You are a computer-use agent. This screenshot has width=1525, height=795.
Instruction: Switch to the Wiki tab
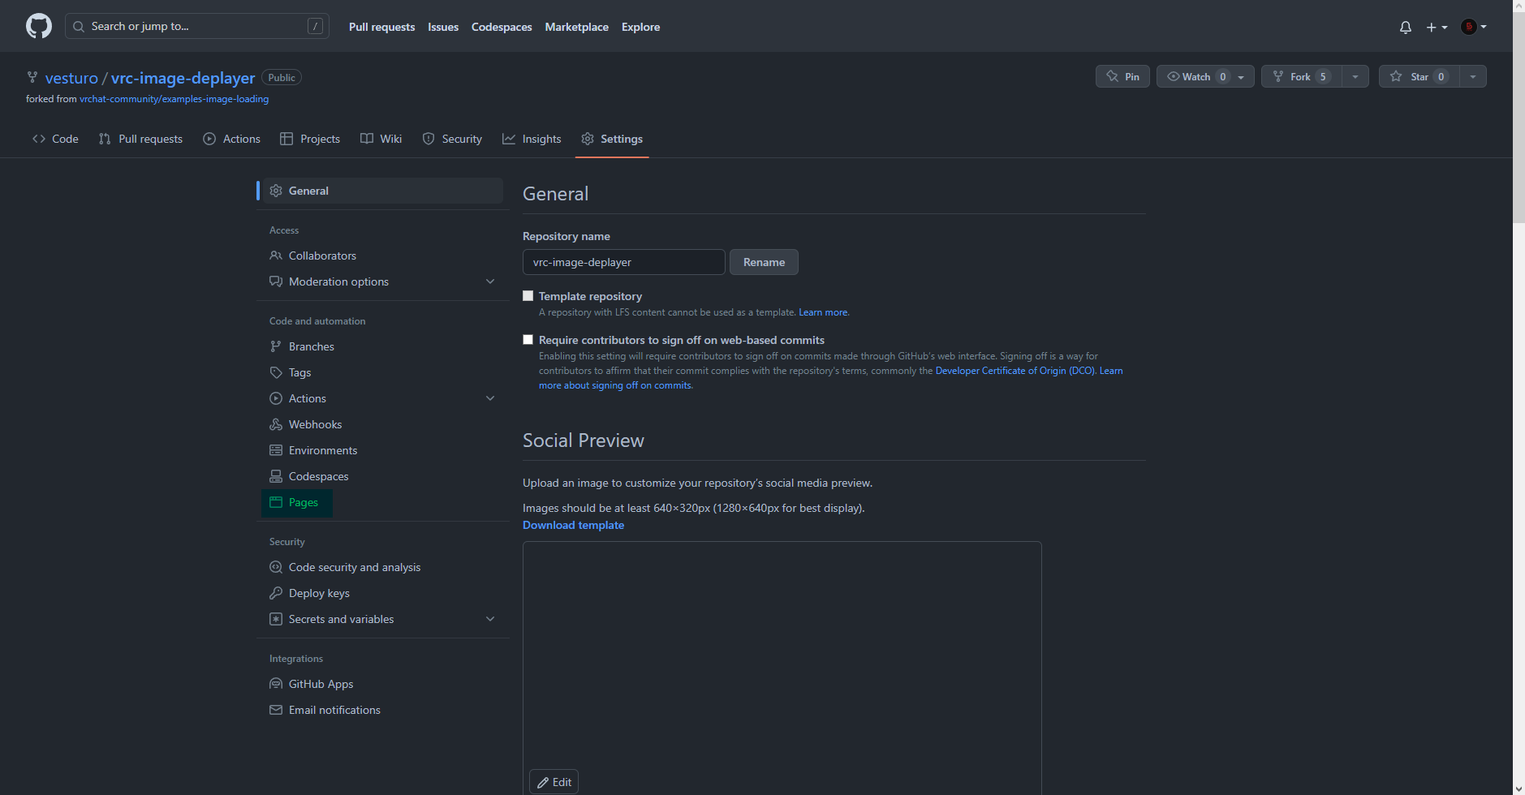click(381, 139)
